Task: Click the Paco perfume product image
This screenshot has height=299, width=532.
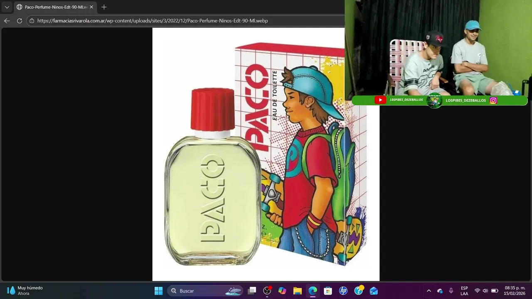Action: coord(266,154)
